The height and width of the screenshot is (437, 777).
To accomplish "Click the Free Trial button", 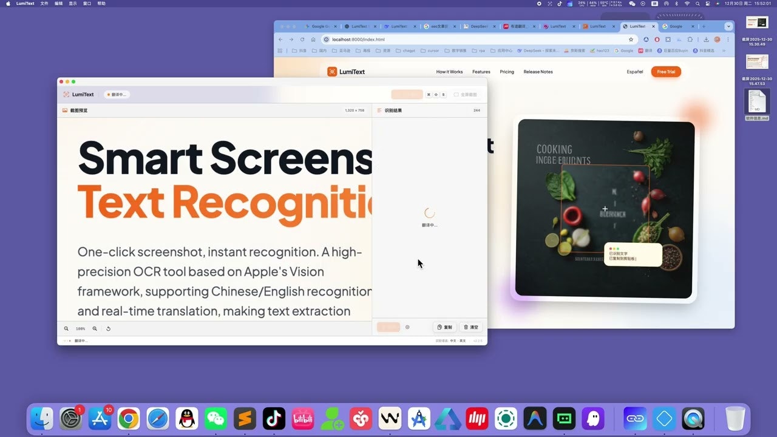I will (x=666, y=72).
